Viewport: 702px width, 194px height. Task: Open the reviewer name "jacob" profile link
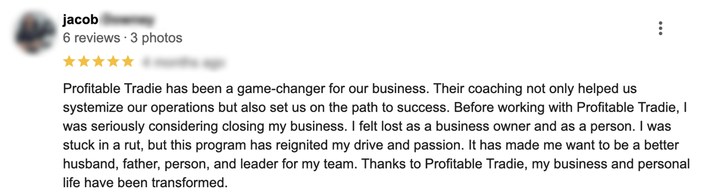coord(80,20)
